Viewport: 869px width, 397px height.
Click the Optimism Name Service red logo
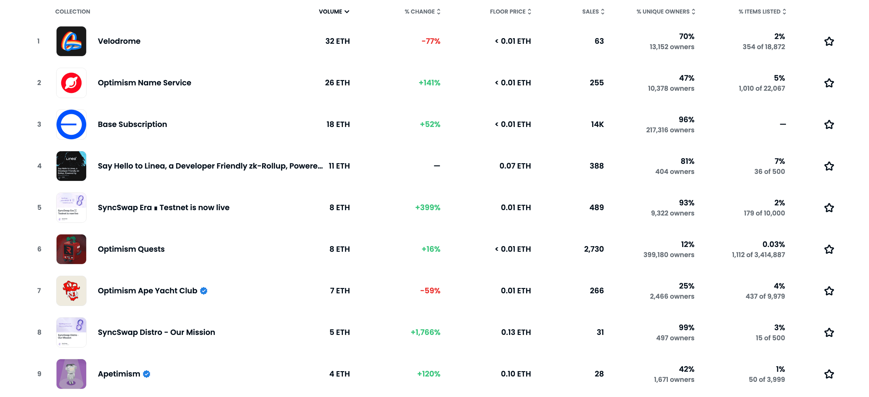click(71, 83)
